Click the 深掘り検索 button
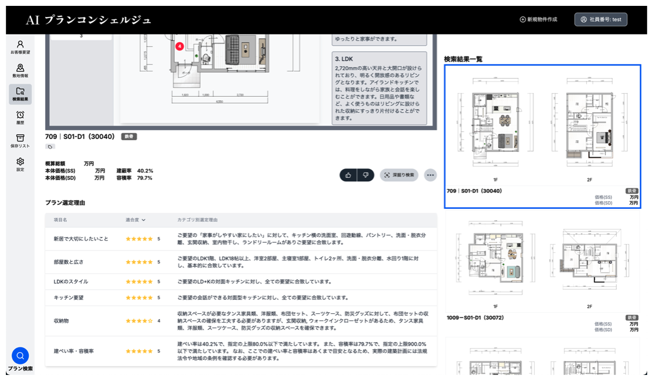The image size is (656, 382). click(x=399, y=175)
